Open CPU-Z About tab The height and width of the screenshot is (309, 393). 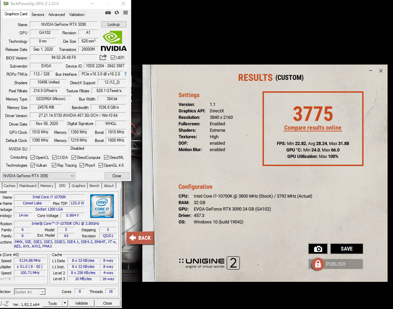(109, 186)
